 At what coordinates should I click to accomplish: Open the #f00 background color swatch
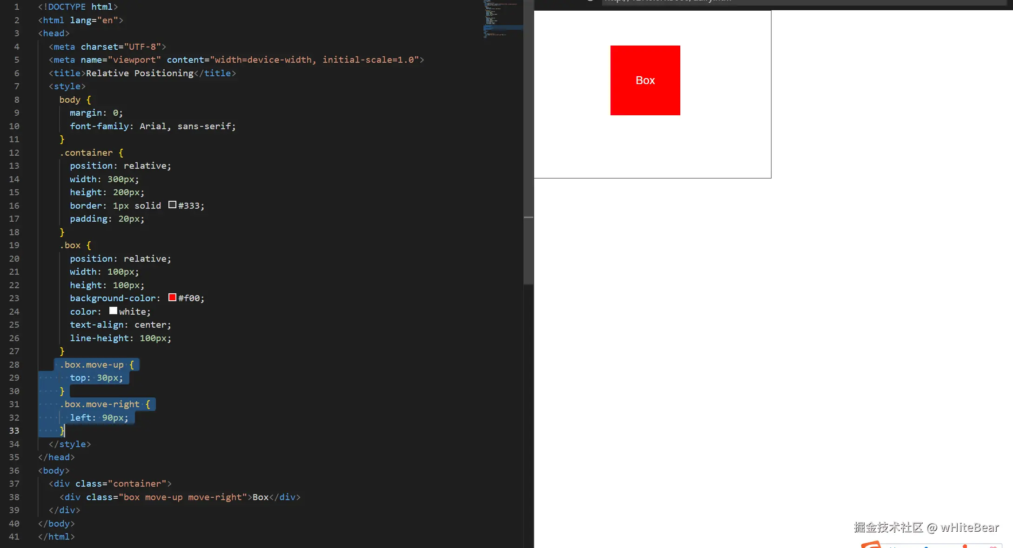tap(172, 297)
